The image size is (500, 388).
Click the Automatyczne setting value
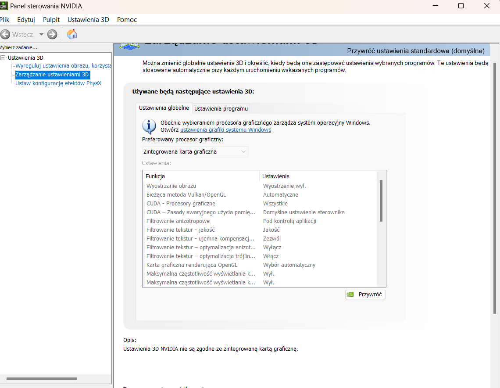[281, 194]
